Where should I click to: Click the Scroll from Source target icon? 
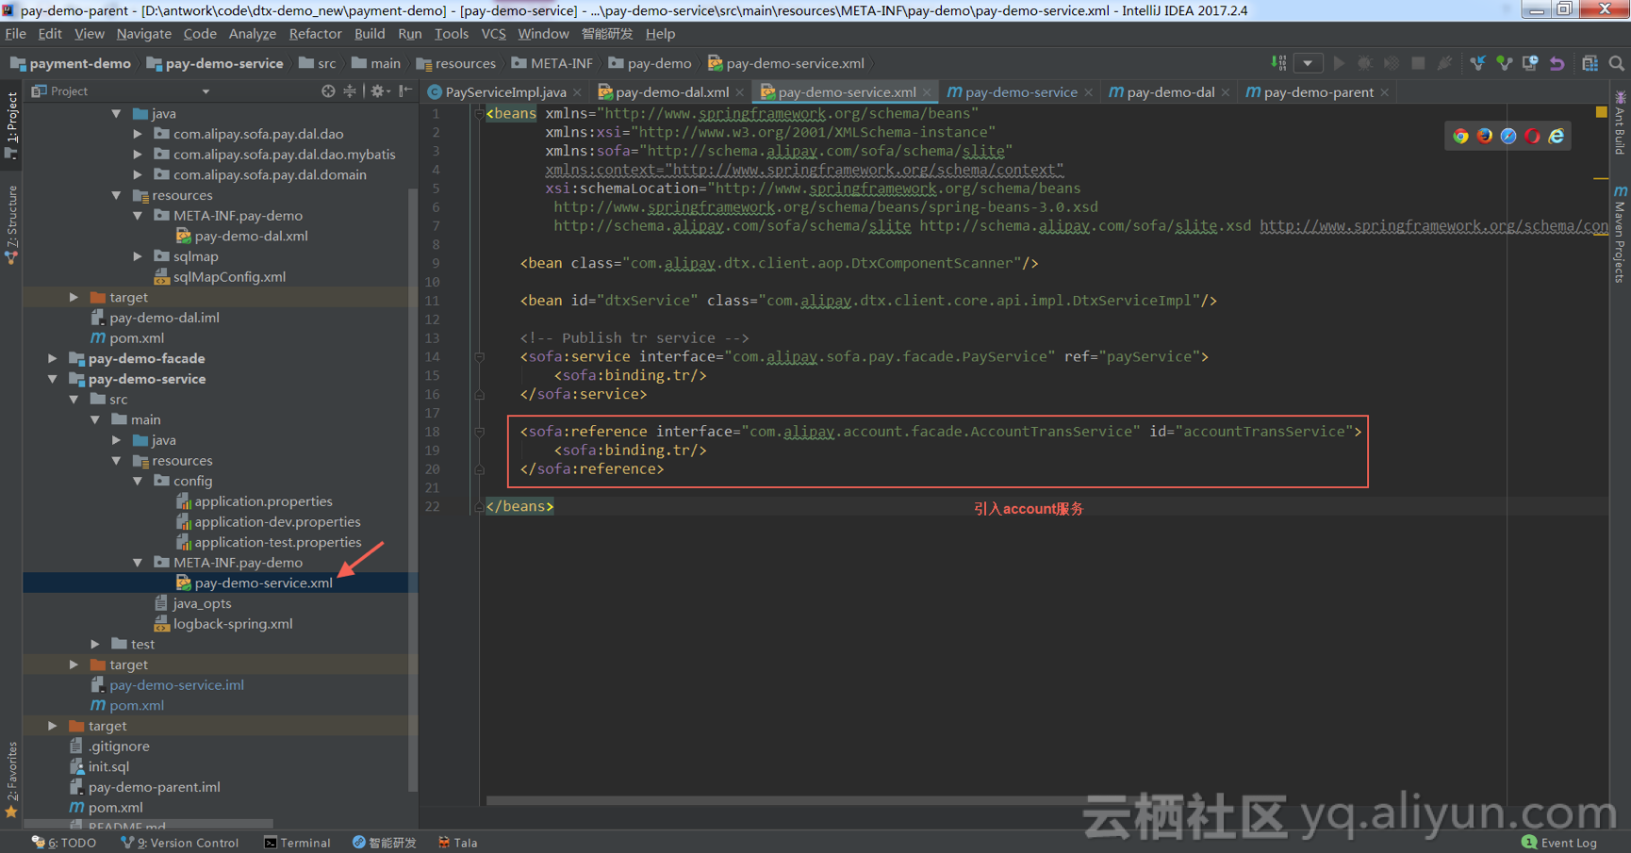coord(328,91)
